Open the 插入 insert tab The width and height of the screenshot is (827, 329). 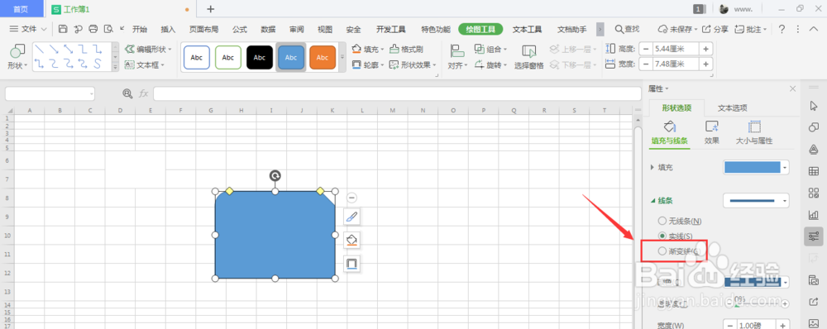[168, 29]
